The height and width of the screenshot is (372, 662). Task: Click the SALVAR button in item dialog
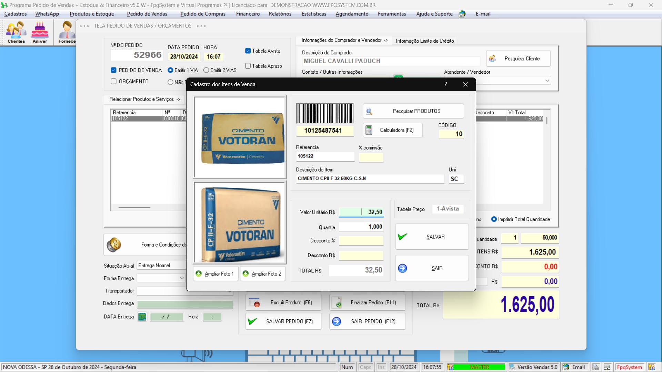point(432,237)
